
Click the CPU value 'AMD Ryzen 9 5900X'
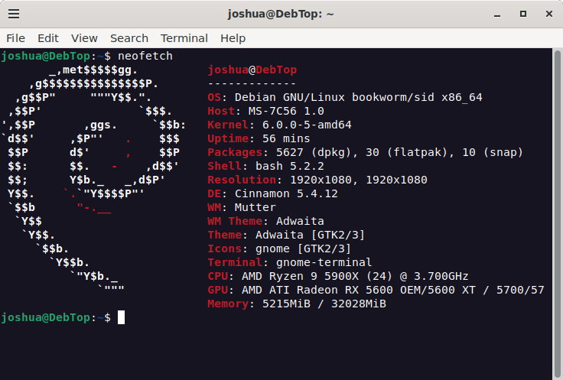pos(300,276)
